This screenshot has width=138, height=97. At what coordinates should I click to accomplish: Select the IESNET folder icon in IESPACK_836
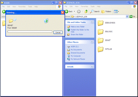(x=101, y=40)
